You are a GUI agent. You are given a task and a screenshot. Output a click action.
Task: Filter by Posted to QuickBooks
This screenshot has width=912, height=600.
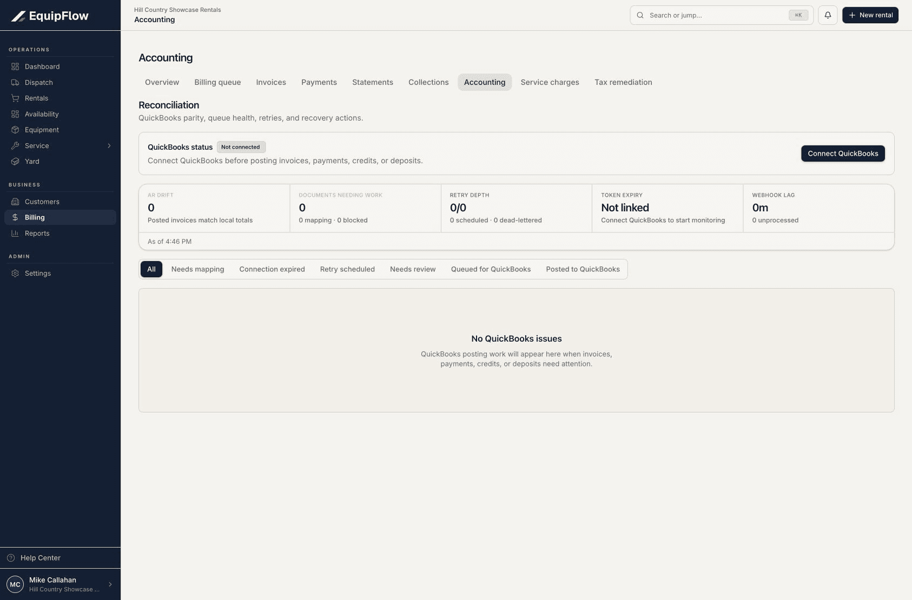583,269
